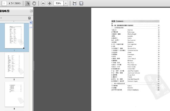Click the Christian Dior entry

pyautogui.click(x=132, y=48)
